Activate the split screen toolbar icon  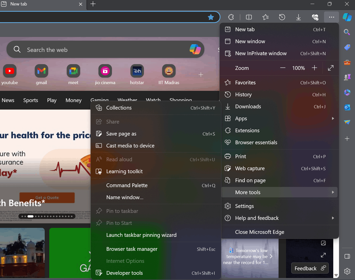[249, 17]
